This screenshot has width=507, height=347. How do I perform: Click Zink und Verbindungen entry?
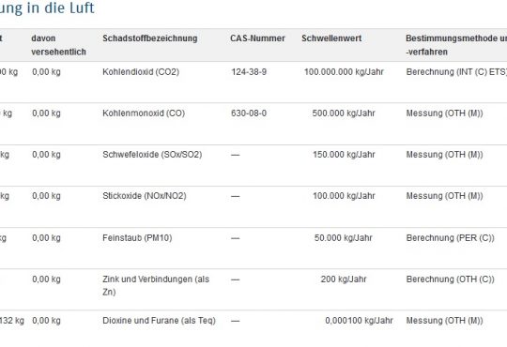[156, 285]
